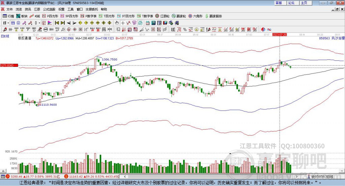
Task: Open the 行情 quotes view
Action: [x=8, y=16]
